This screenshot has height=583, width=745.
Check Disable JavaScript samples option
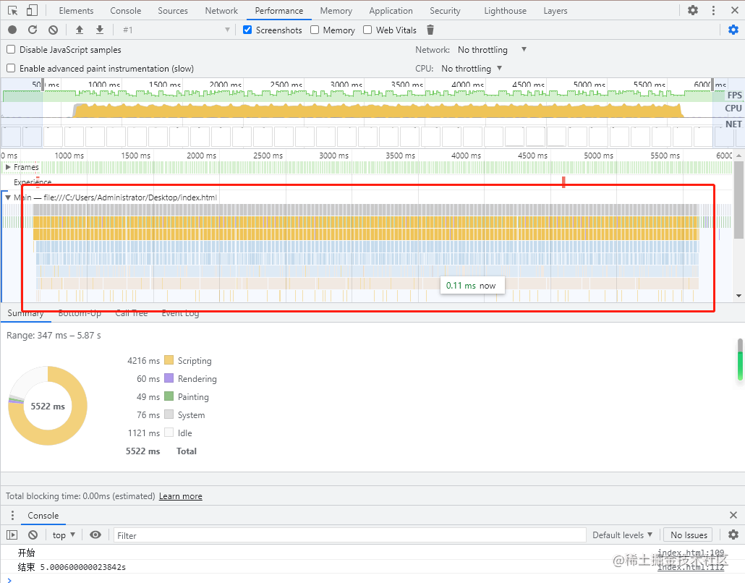tap(11, 50)
